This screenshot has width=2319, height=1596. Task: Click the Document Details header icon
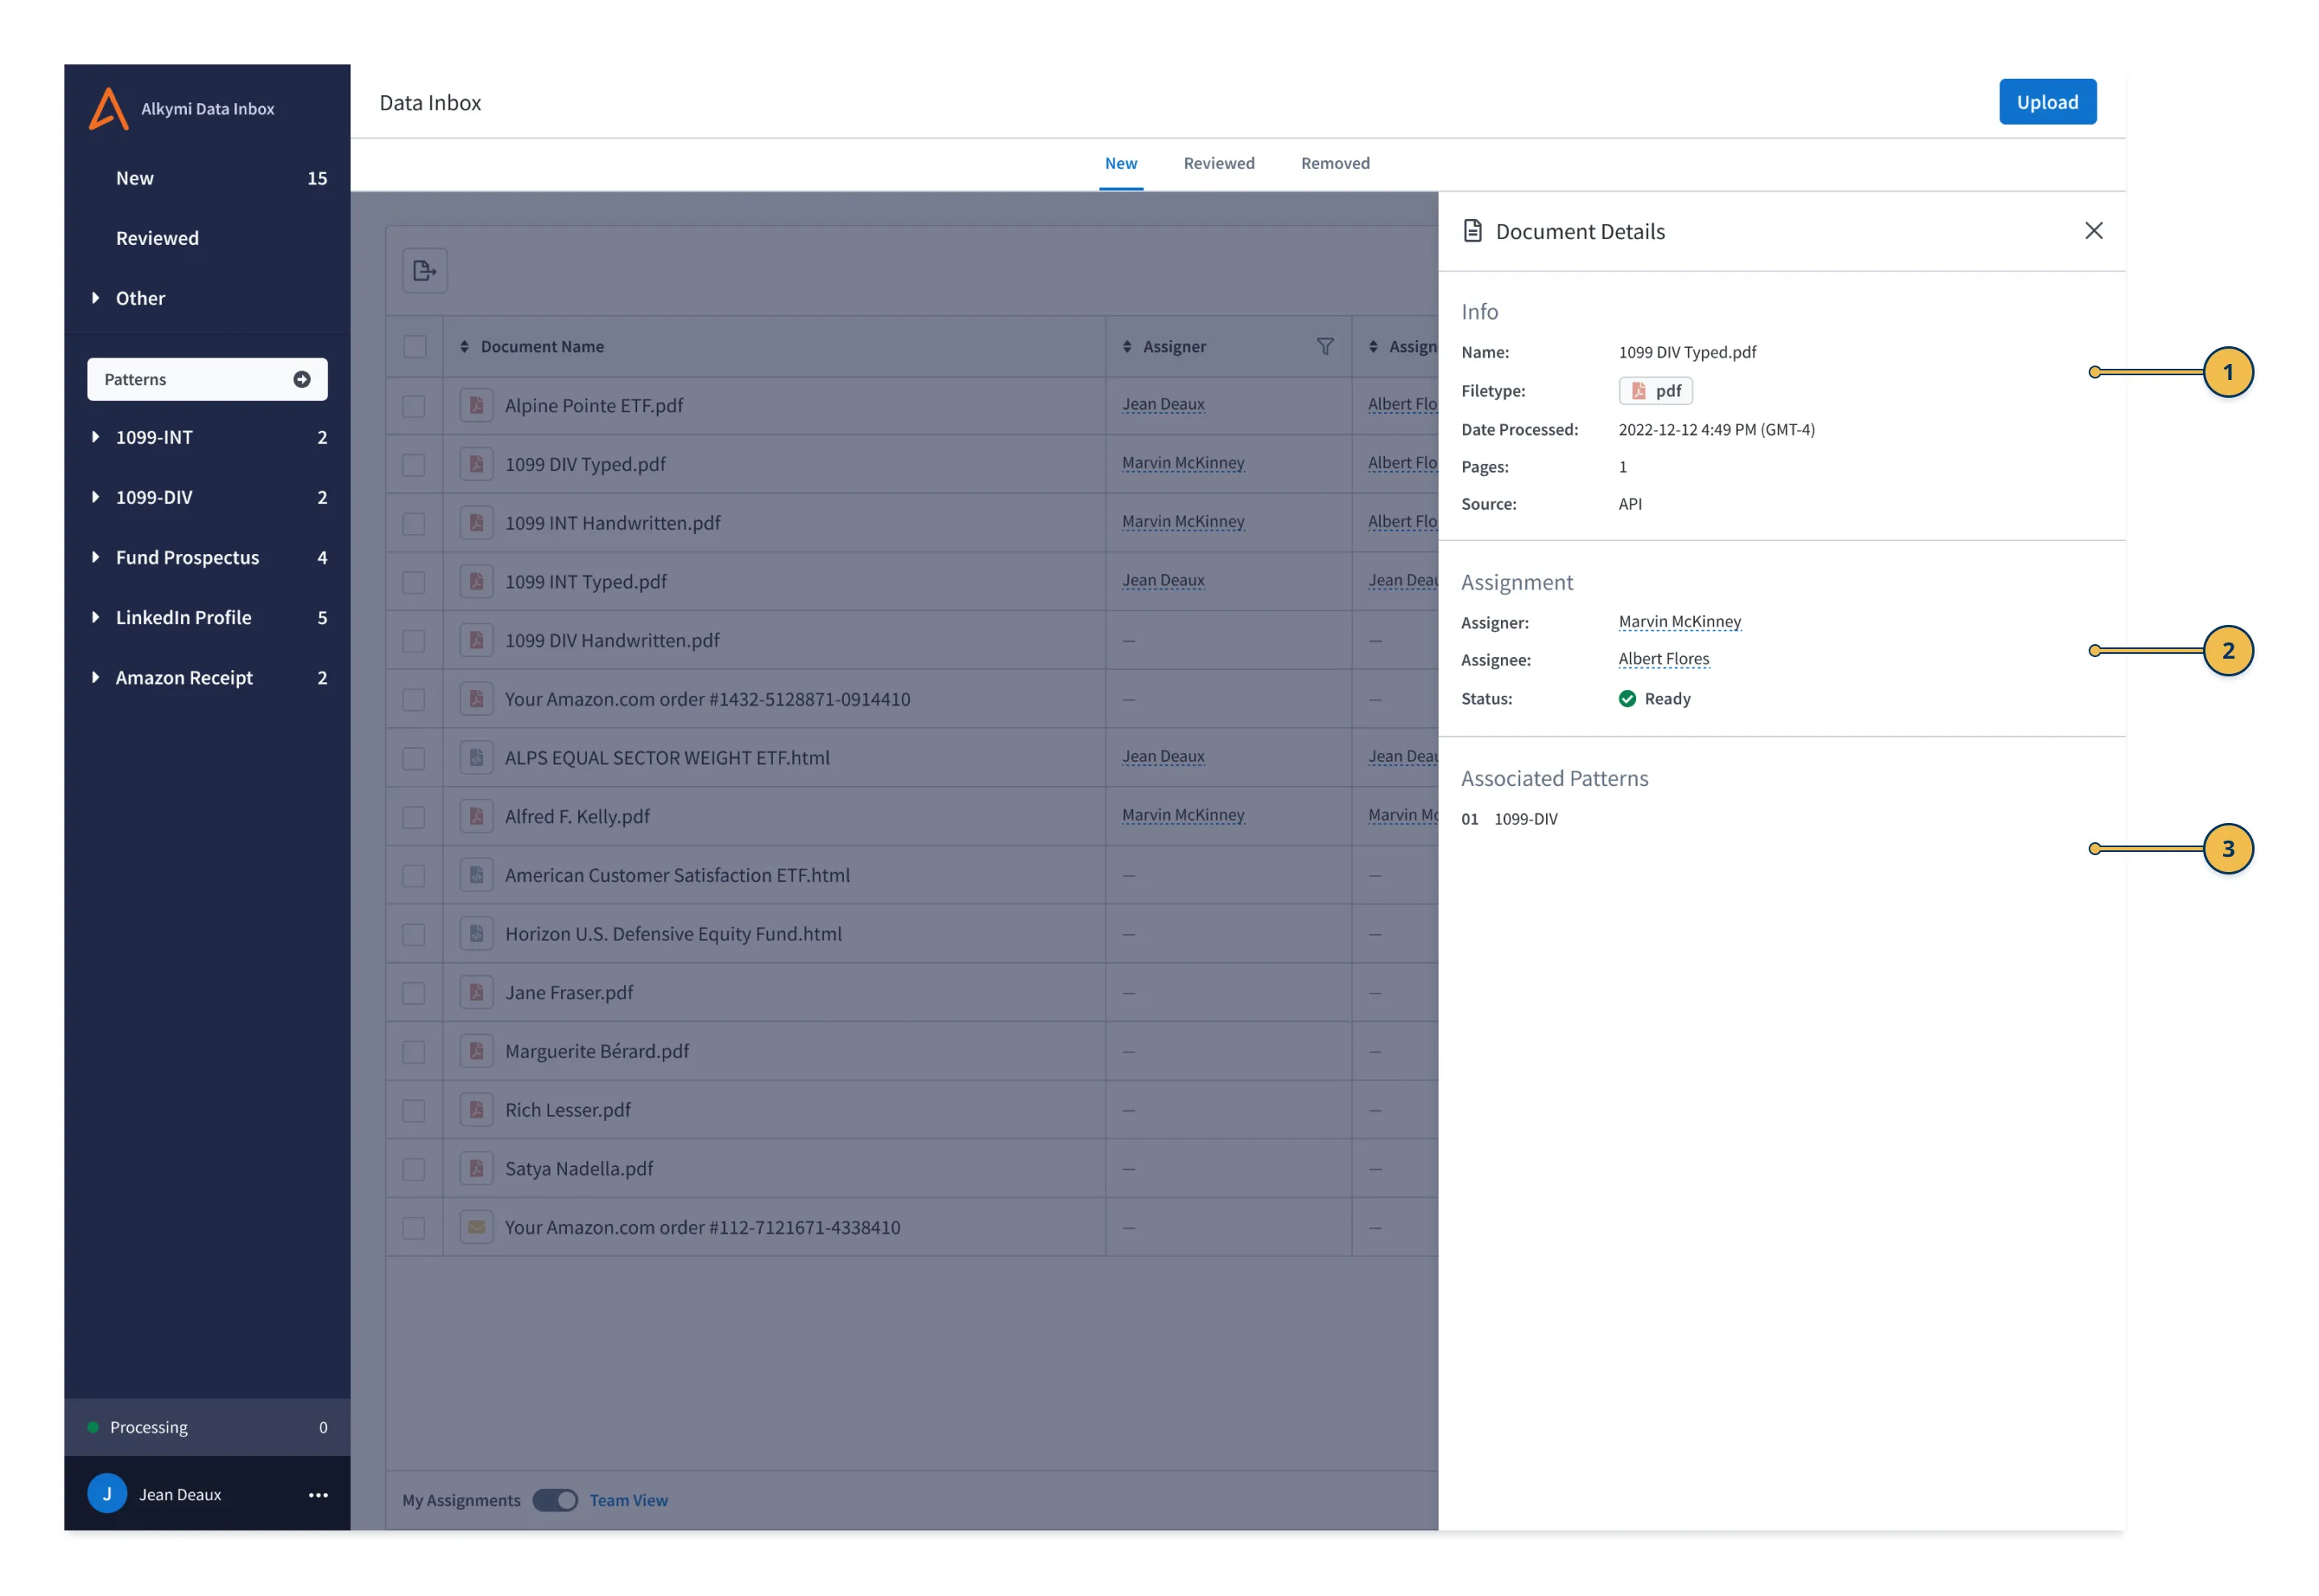(1472, 231)
